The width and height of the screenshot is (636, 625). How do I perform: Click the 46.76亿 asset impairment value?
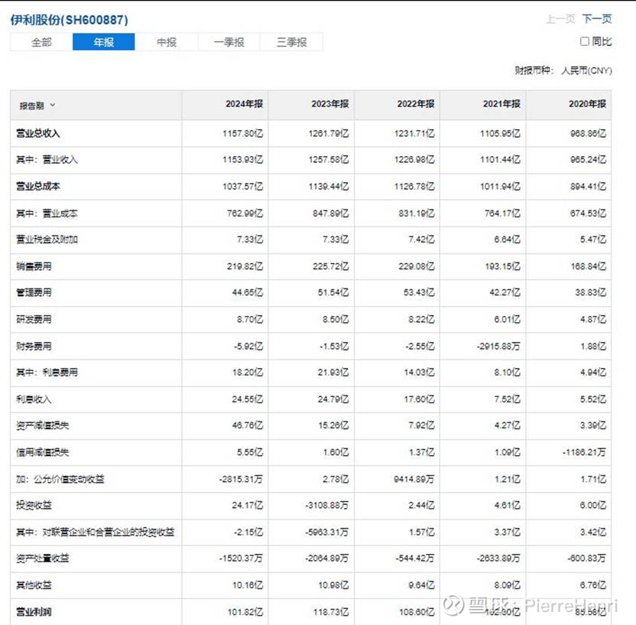248,426
